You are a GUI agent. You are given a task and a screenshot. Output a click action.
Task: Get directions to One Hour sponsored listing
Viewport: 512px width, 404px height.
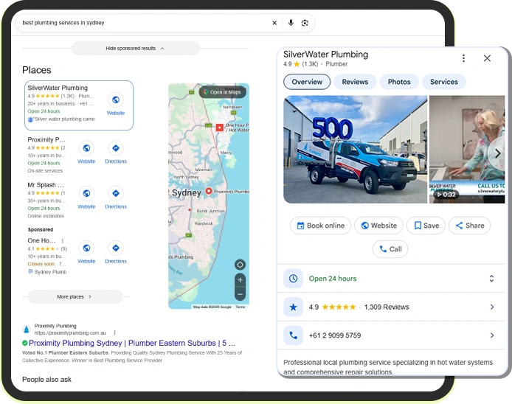(x=116, y=248)
